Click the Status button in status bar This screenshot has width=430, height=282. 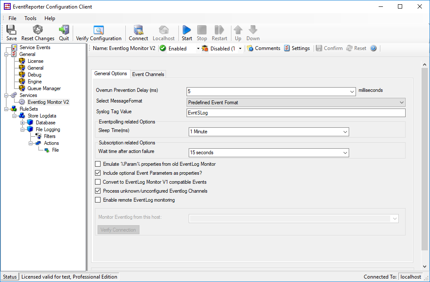pyautogui.click(x=10, y=277)
